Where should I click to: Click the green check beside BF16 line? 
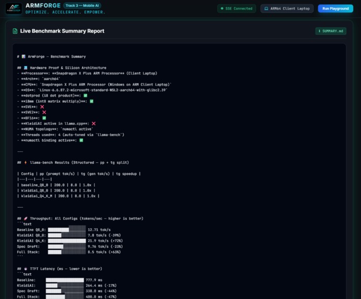pyautogui.click(x=44, y=118)
